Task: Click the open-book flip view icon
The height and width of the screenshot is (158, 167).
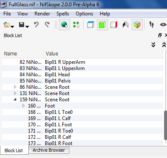Action: click(125, 25)
